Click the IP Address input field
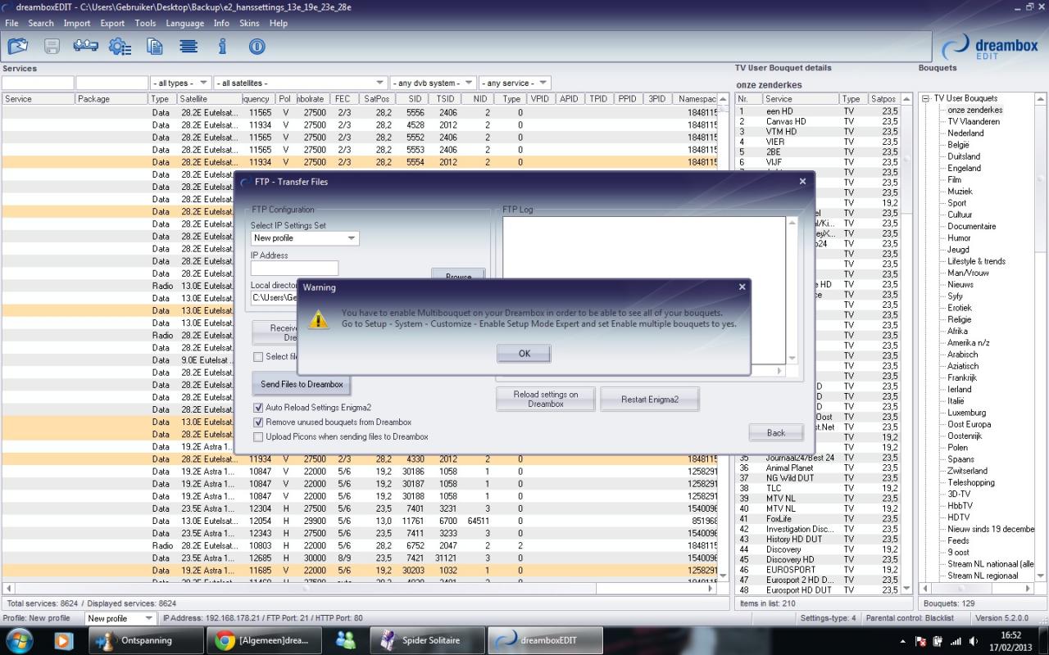 click(x=294, y=269)
